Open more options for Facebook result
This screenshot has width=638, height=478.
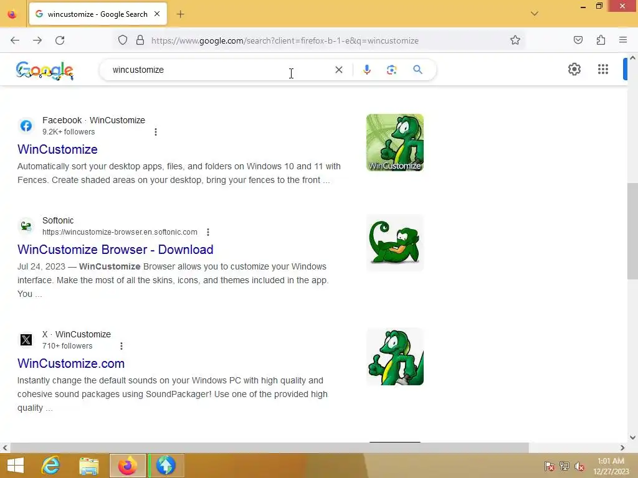[155, 132]
